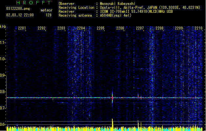This screenshot has width=206, height=131.
Task: Click the 1.1 kHz axis label
Action: point(3,43)
